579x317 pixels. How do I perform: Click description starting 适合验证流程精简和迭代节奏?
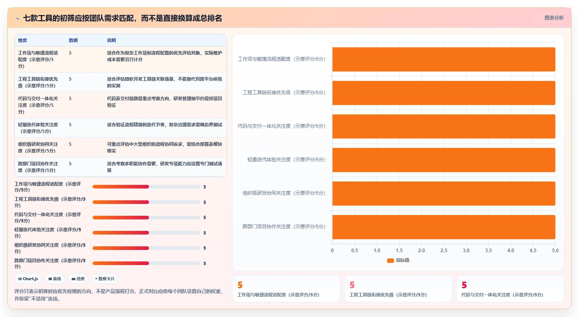tap(164, 125)
